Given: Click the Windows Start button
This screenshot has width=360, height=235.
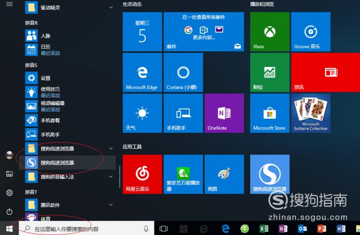Looking at the screenshot, I should pyautogui.click(x=9, y=228).
